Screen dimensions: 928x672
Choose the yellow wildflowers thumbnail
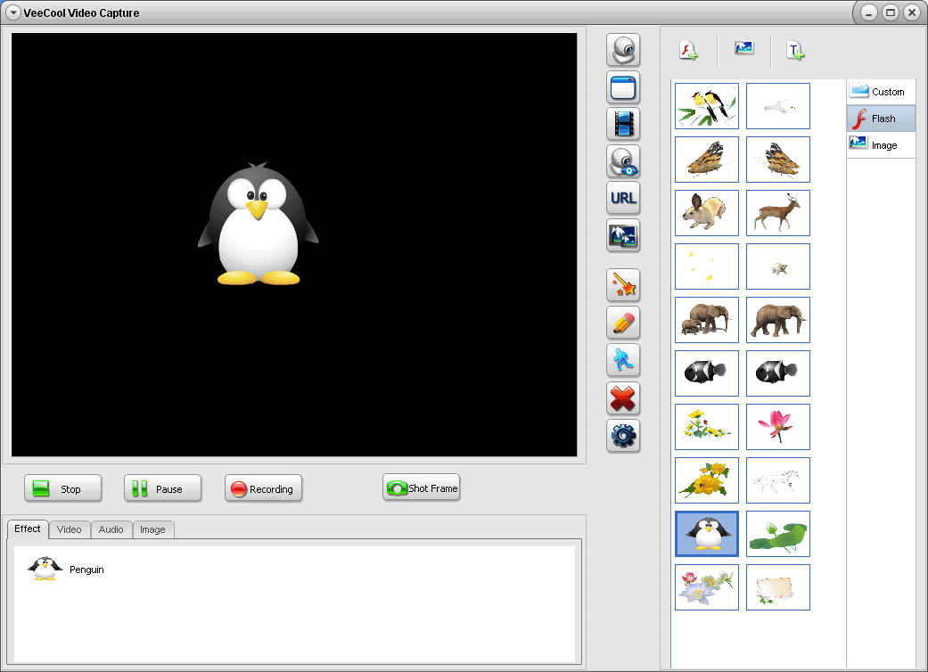(707, 427)
